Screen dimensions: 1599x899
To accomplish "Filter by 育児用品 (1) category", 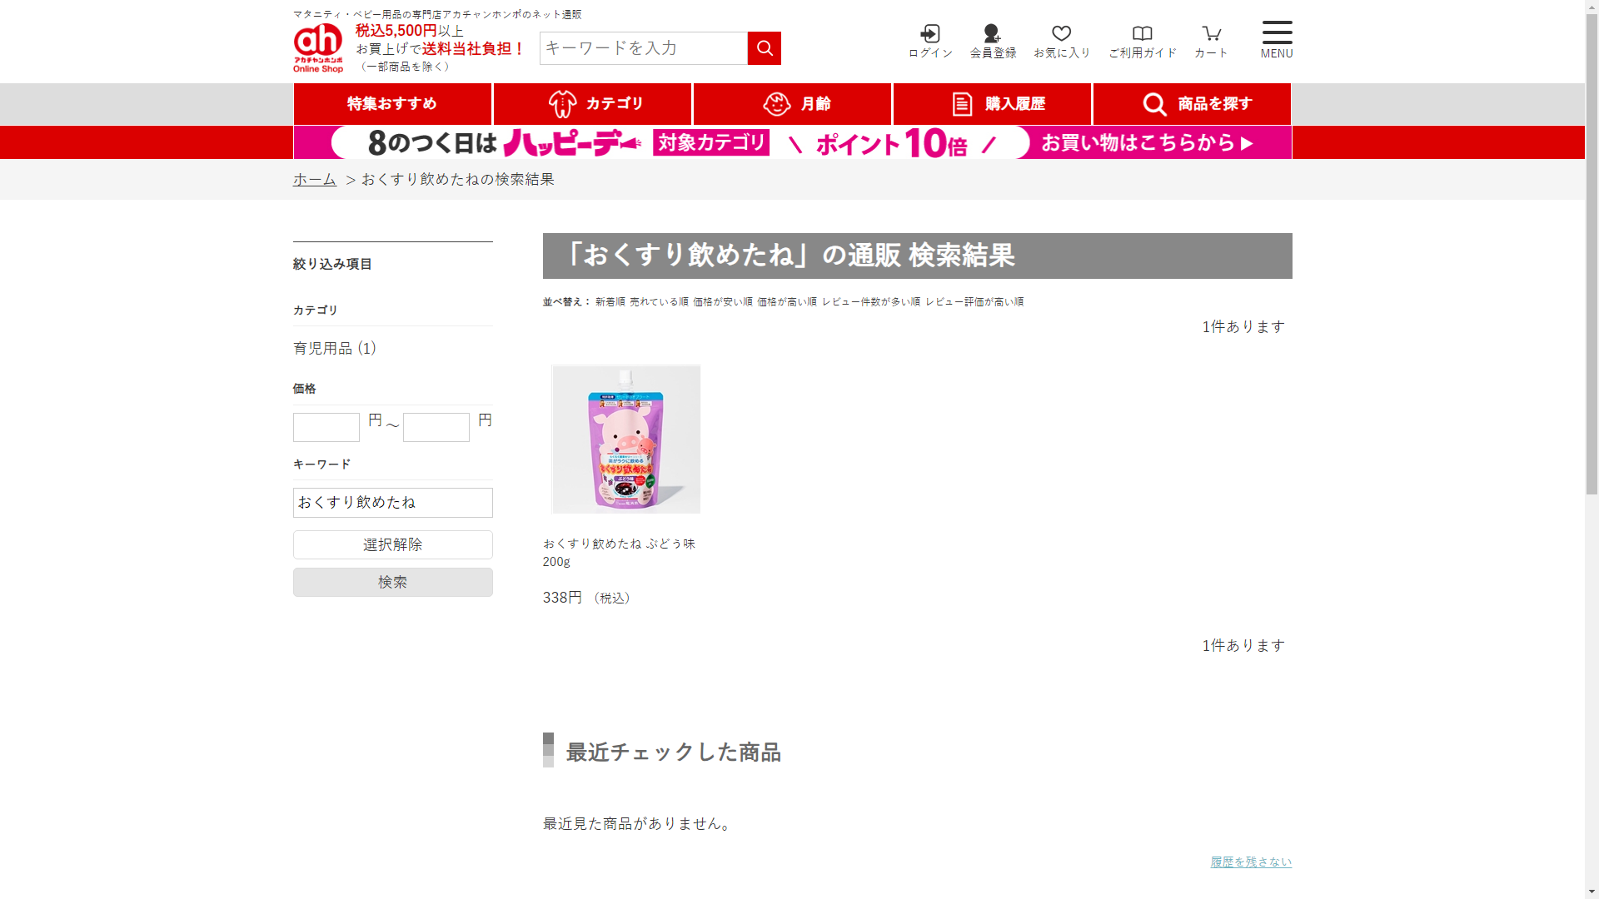I will point(335,348).
